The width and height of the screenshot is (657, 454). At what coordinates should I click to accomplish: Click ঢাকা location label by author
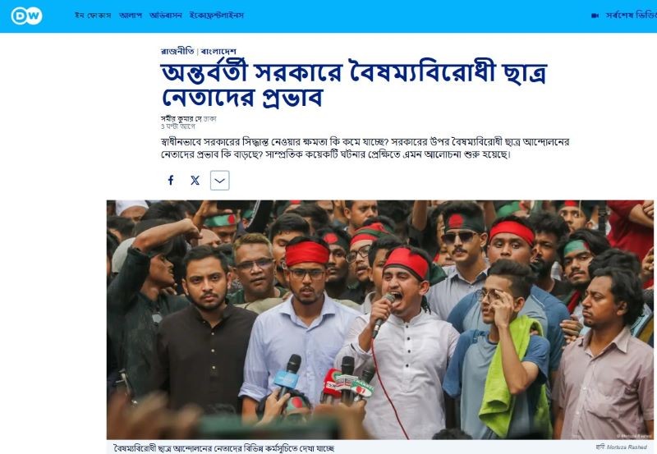(210, 119)
